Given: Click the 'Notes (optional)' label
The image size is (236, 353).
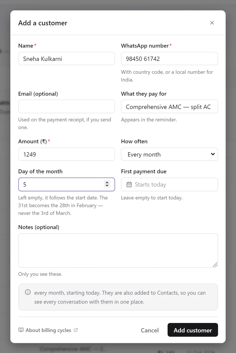Looking at the screenshot, I should point(39,227).
